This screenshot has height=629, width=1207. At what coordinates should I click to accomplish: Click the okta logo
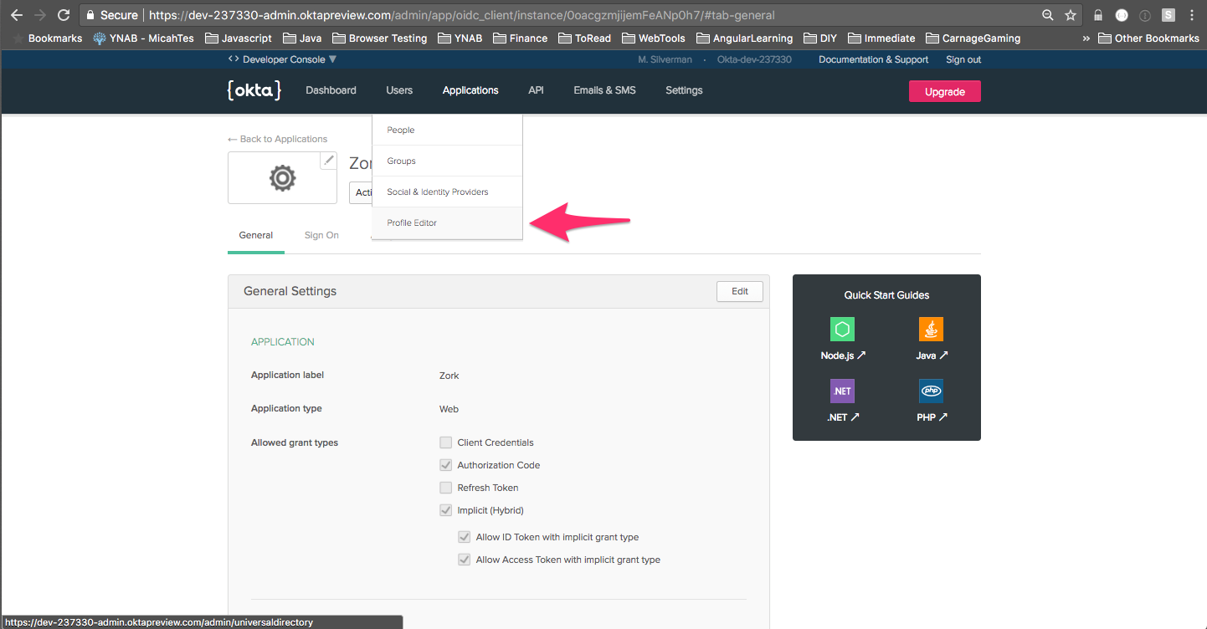coord(254,90)
